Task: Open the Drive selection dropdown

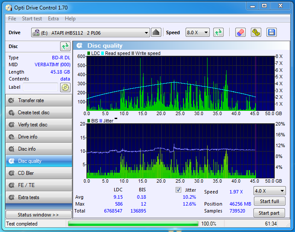Action: coord(90,33)
